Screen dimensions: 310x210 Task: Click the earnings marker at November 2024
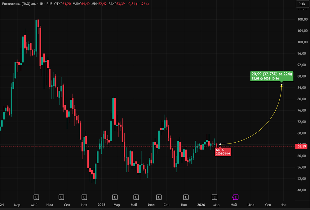pos(84,197)
